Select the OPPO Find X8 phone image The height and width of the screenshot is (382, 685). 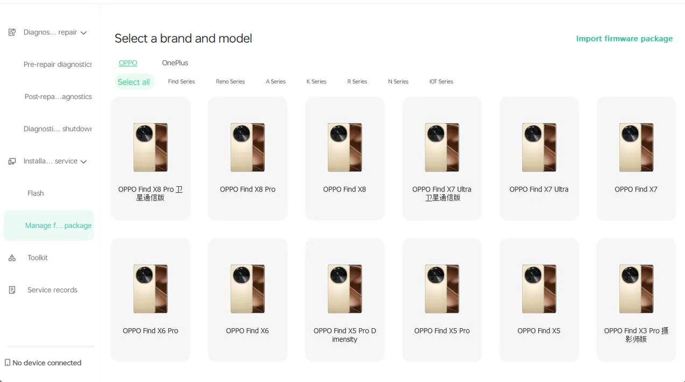(345, 147)
